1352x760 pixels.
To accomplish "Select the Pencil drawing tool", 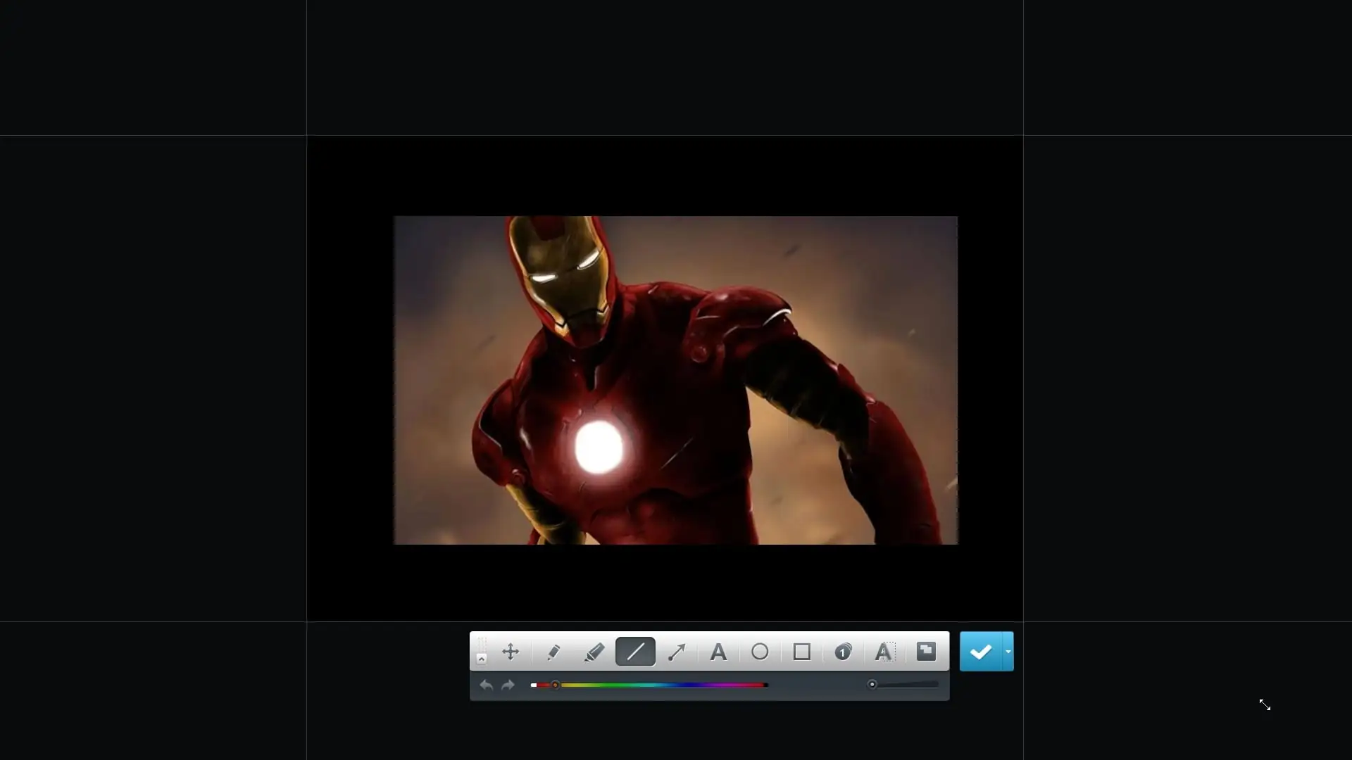I will pyautogui.click(x=553, y=652).
